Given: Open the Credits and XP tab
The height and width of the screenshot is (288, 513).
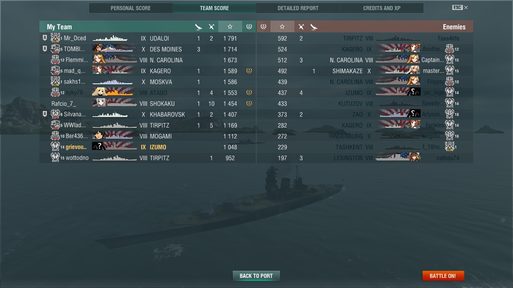Looking at the screenshot, I should coord(382,8).
